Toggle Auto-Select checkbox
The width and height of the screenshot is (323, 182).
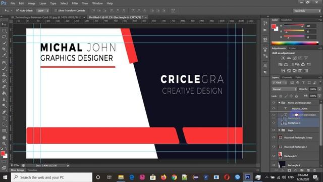[x=18, y=10]
